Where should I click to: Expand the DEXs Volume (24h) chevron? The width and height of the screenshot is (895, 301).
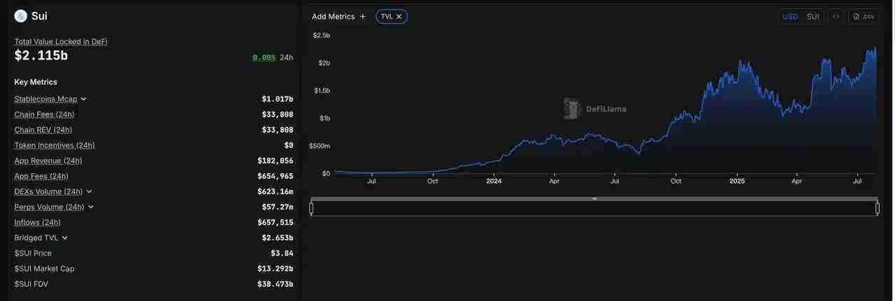[x=89, y=191]
